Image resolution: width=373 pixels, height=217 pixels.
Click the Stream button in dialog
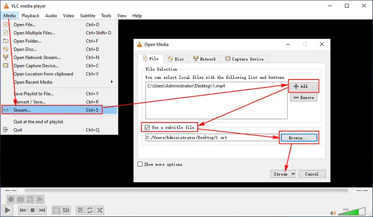tap(280, 174)
